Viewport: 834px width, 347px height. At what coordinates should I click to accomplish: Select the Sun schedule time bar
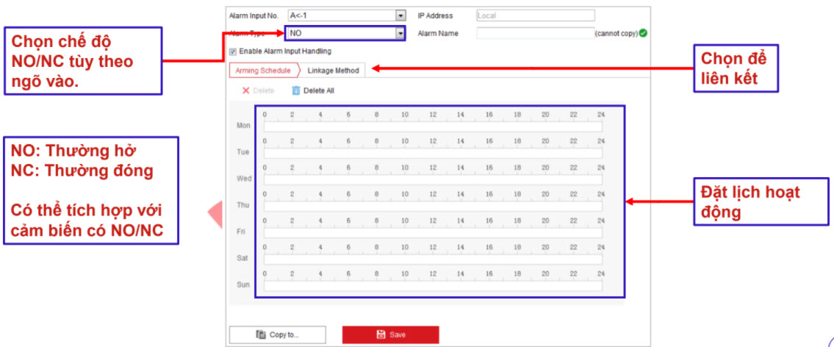pos(433,285)
